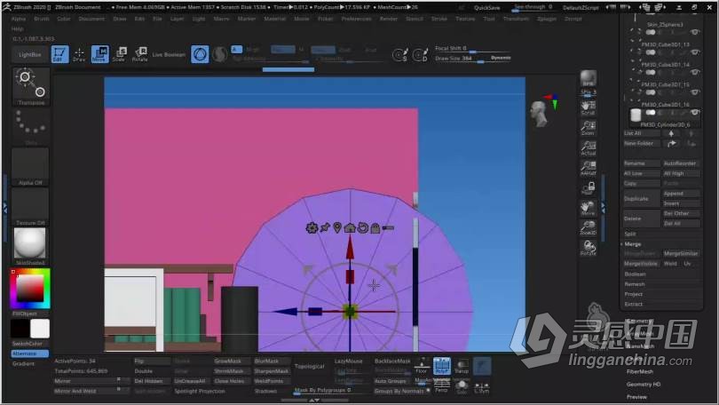Viewport: 719px width, 405px height.
Task: Click the QuickSave button
Action: click(487, 8)
